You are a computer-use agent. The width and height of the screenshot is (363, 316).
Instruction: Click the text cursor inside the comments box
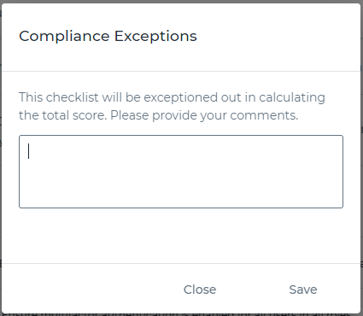[28, 151]
